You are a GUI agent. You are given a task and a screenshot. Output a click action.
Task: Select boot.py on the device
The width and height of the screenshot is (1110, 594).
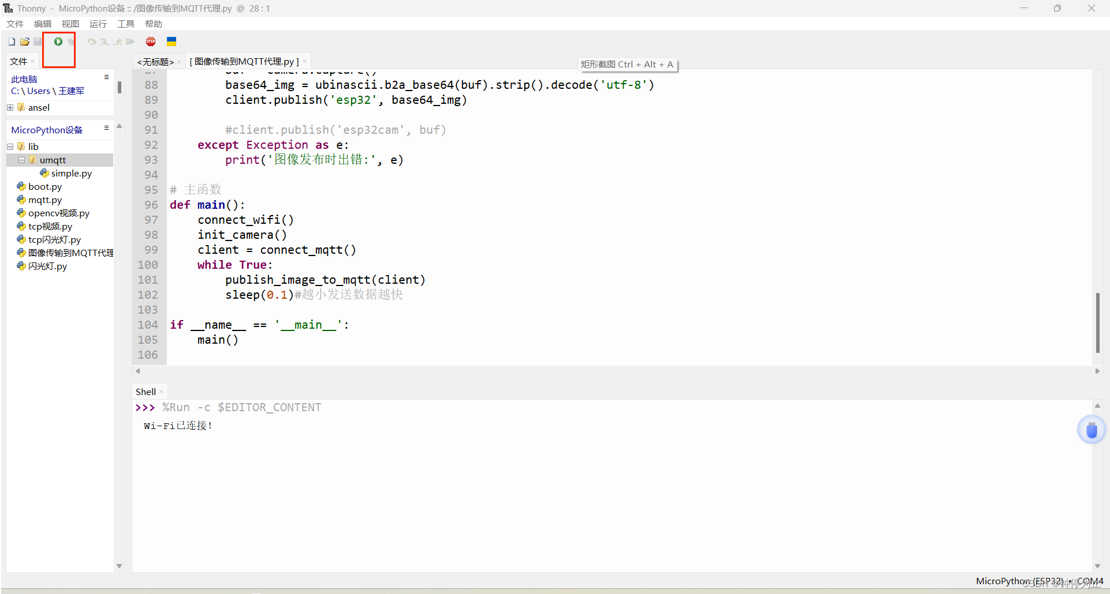45,186
